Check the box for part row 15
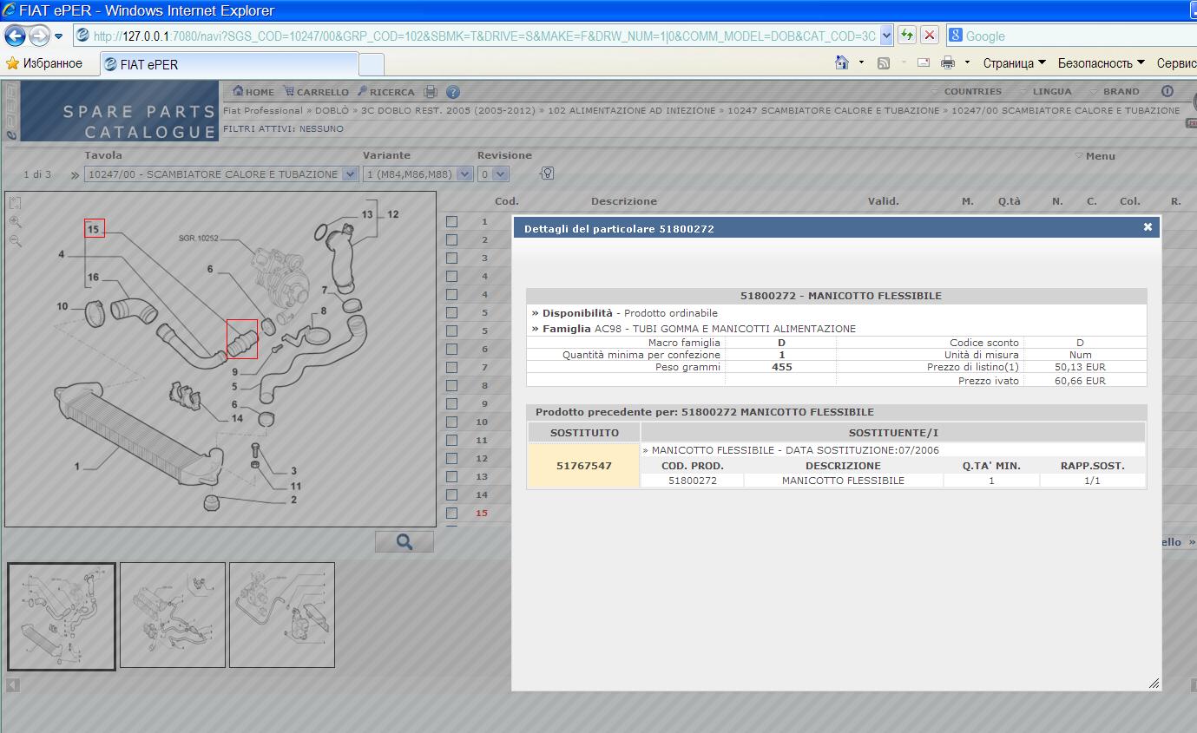The width and height of the screenshot is (1197, 733). [451, 513]
